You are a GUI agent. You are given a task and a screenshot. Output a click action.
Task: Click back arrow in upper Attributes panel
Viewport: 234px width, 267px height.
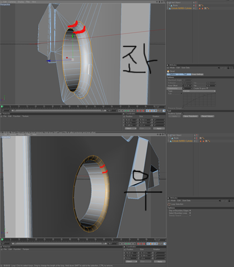click(219, 68)
